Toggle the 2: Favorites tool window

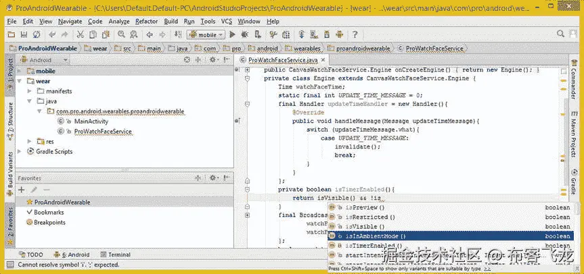pyautogui.click(x=10, y=225)
